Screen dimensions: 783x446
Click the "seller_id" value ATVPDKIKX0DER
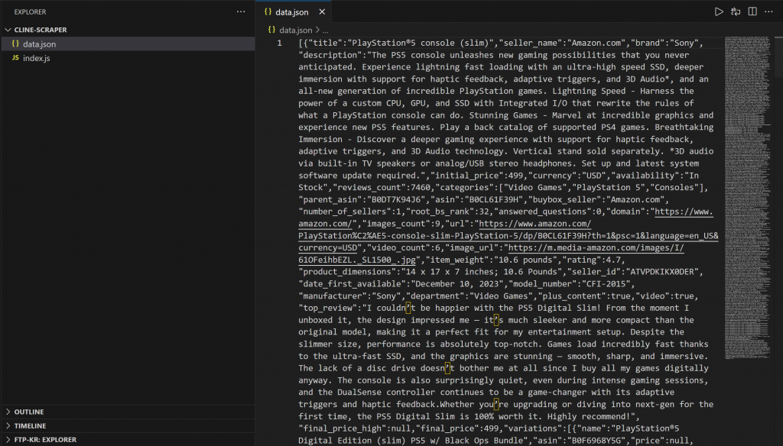click(664, 272)
